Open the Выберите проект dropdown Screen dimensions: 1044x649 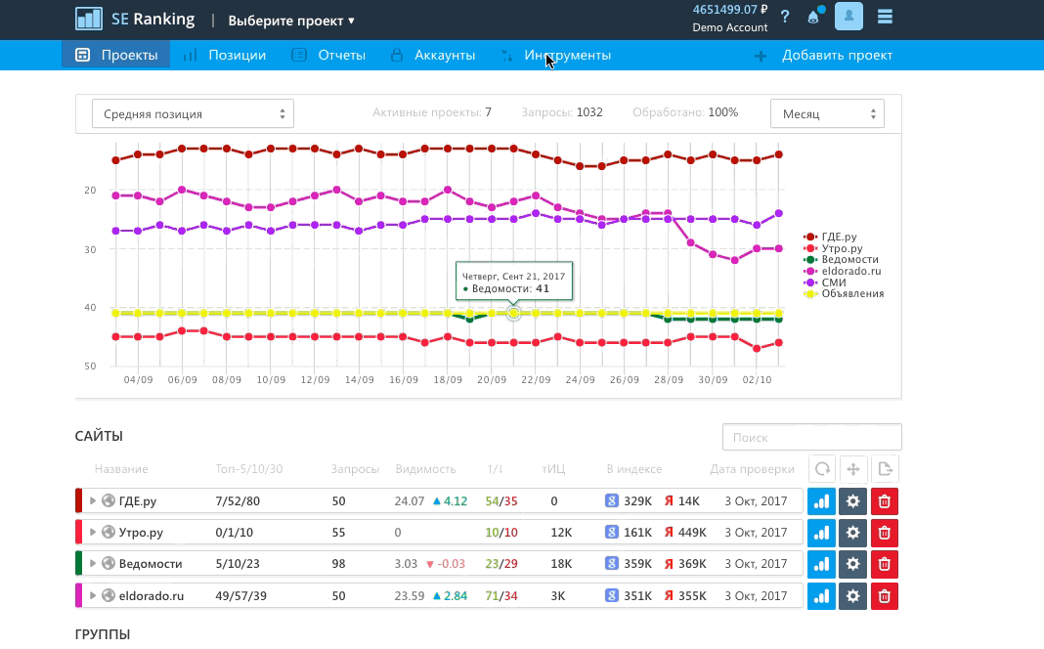(x=291, y=21)
